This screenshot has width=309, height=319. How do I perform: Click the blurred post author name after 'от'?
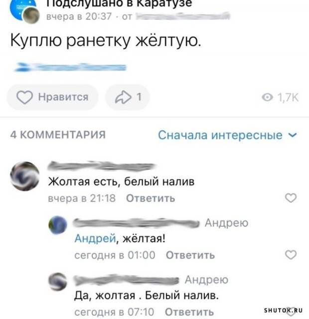click(183, 16)
